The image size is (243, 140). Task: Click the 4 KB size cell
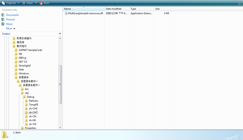coord(166,13)
